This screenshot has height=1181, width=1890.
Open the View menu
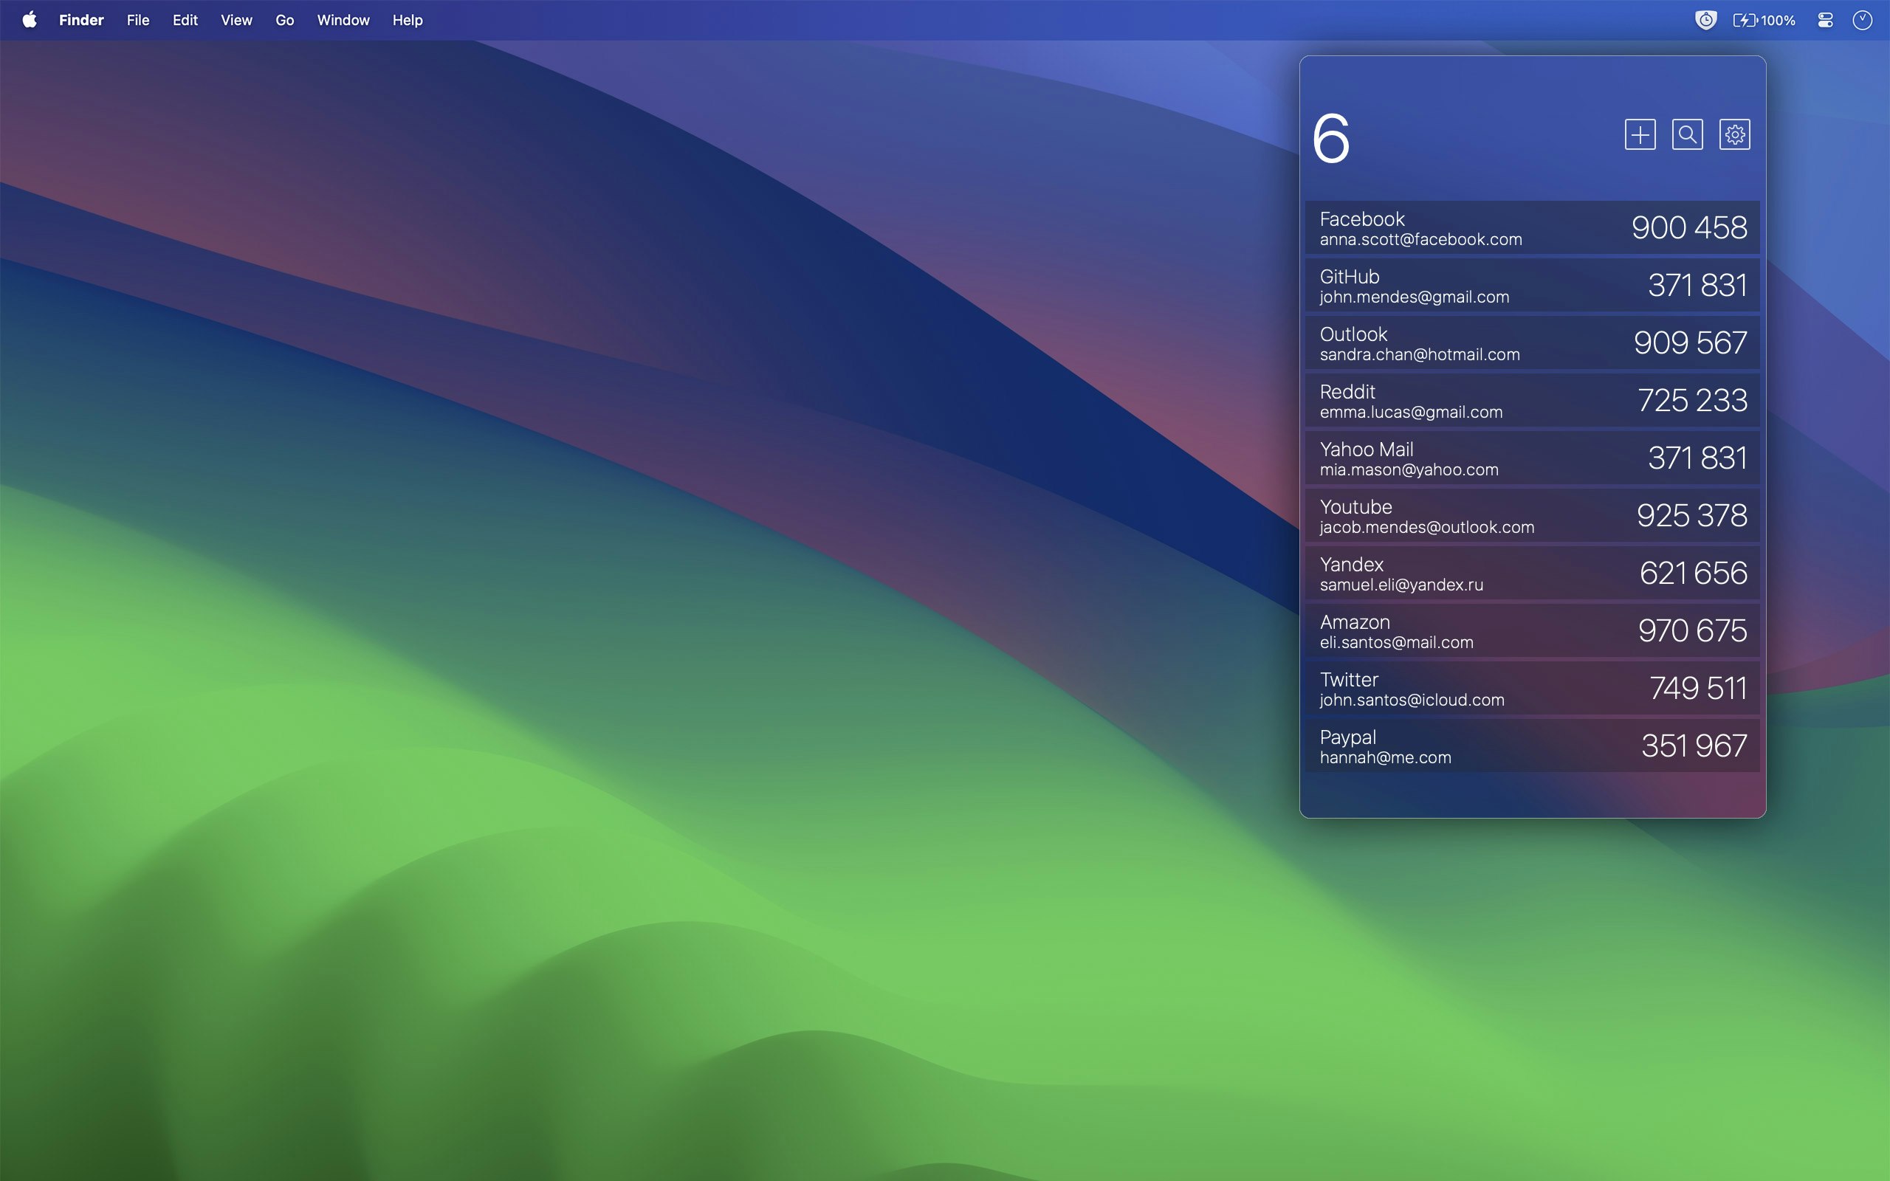click(x=236, y=21)
